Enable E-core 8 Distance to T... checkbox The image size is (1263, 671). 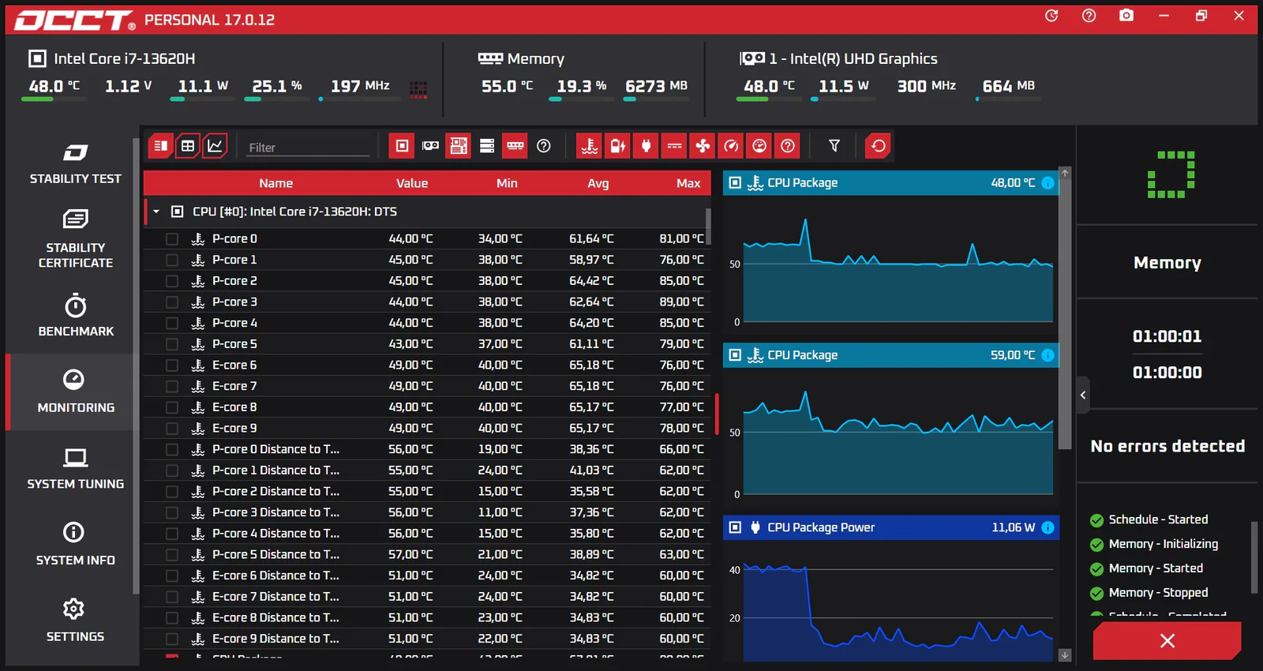(171, 617)
